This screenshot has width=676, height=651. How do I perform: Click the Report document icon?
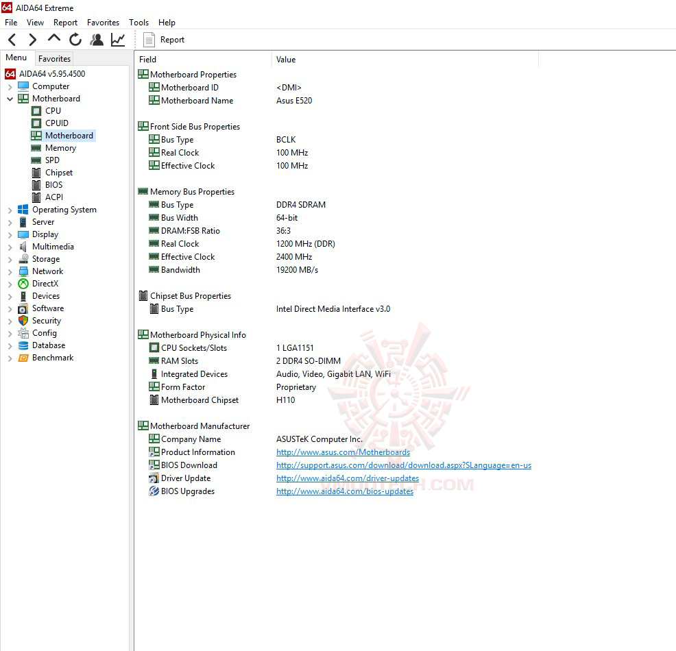click(x=149, y=40)
